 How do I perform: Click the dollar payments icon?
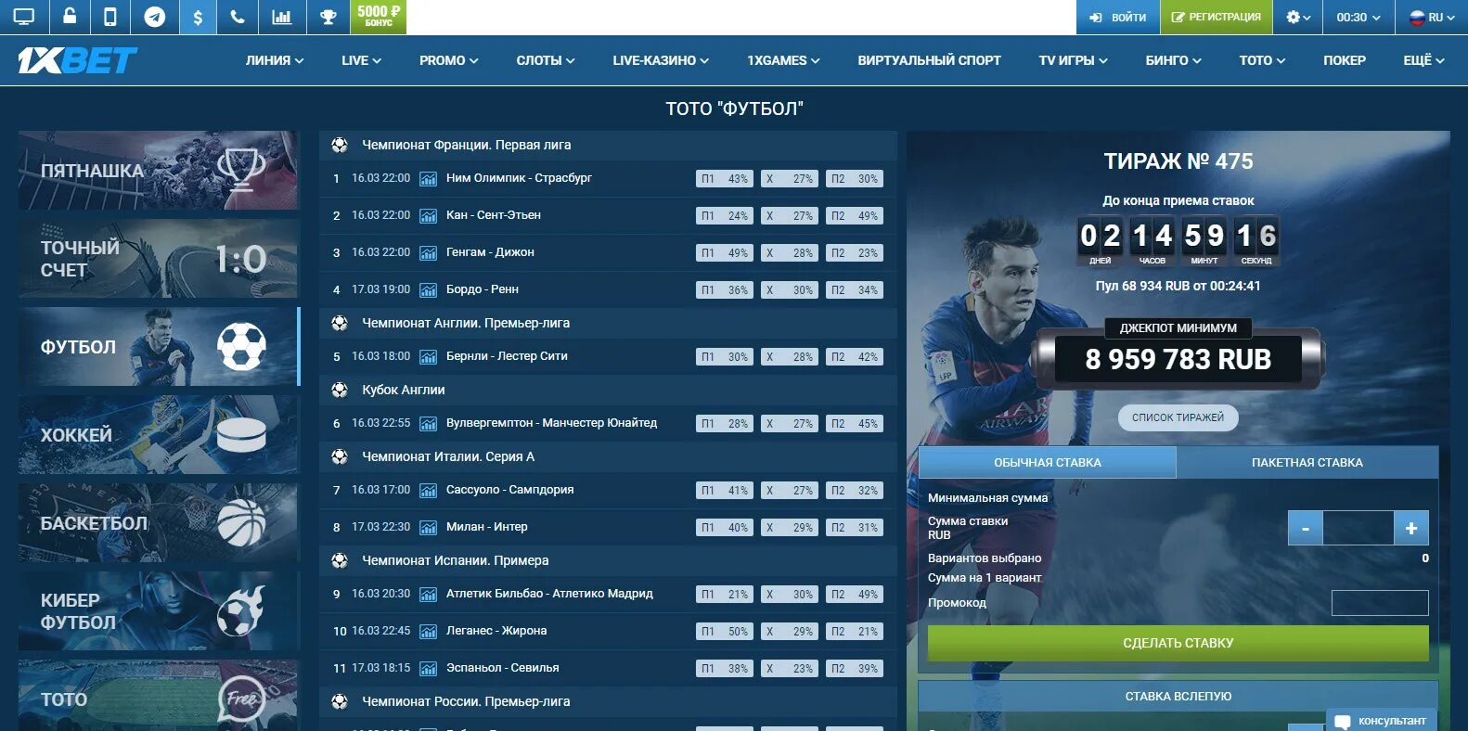click(x=198, y=17)
